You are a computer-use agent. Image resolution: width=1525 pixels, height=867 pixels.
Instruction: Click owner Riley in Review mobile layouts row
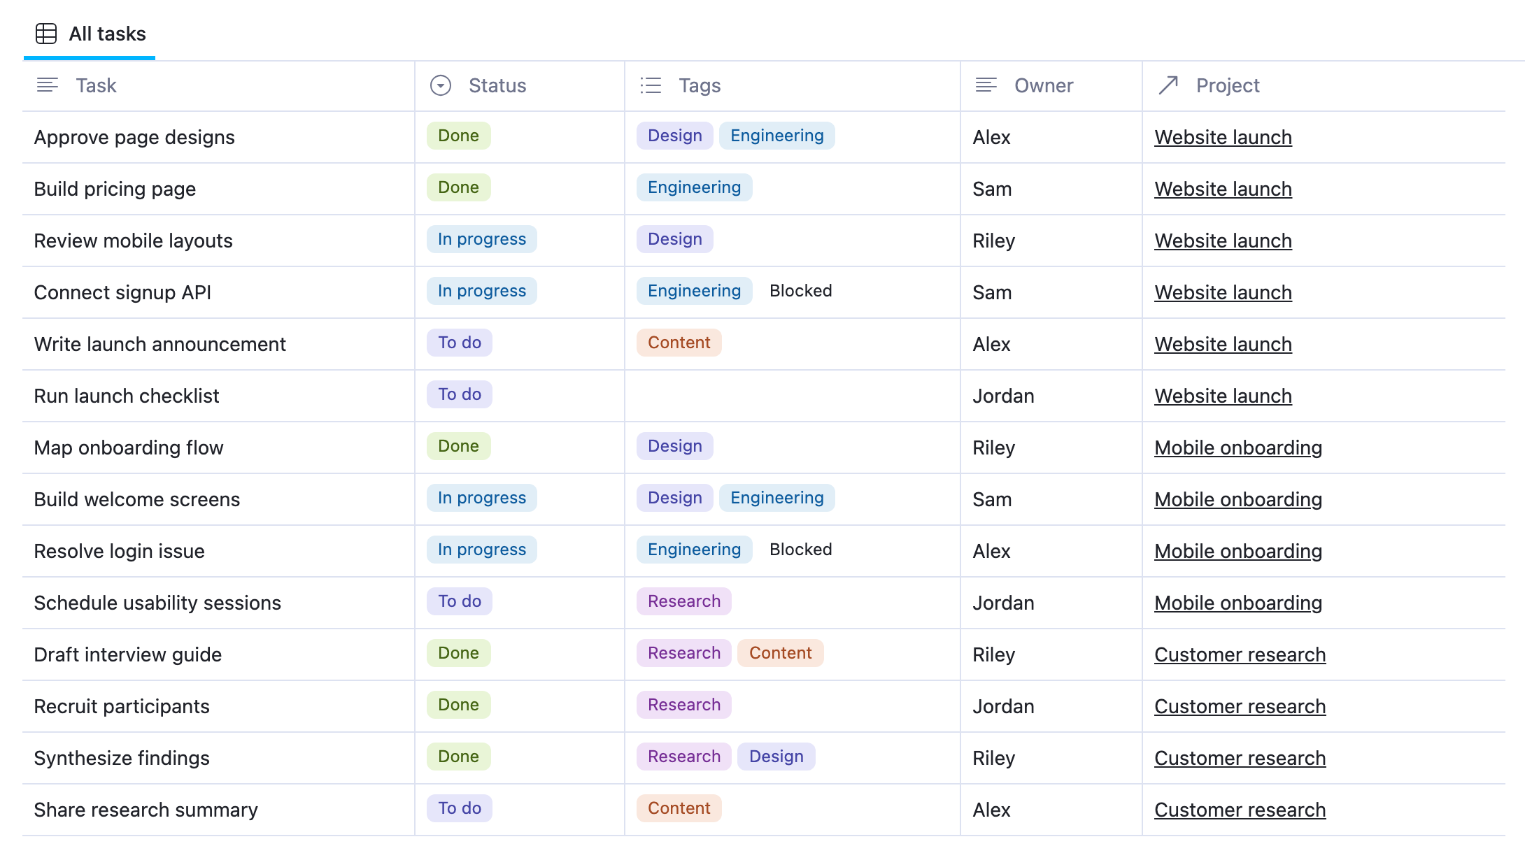(993, 241)
